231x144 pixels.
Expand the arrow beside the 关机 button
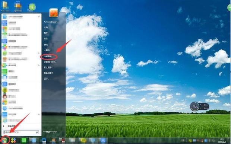(55, 132)
